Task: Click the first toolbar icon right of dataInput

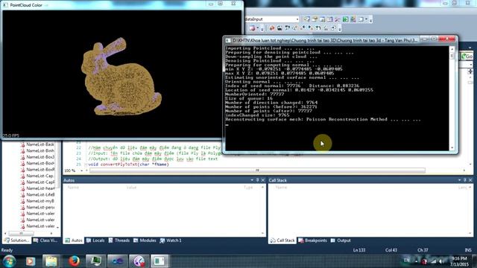Action: 306,19
